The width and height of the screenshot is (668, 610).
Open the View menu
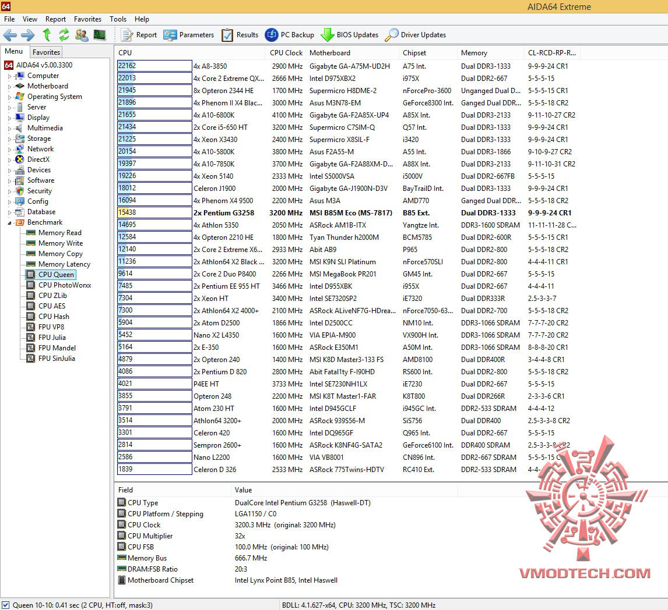coord(30,19)
